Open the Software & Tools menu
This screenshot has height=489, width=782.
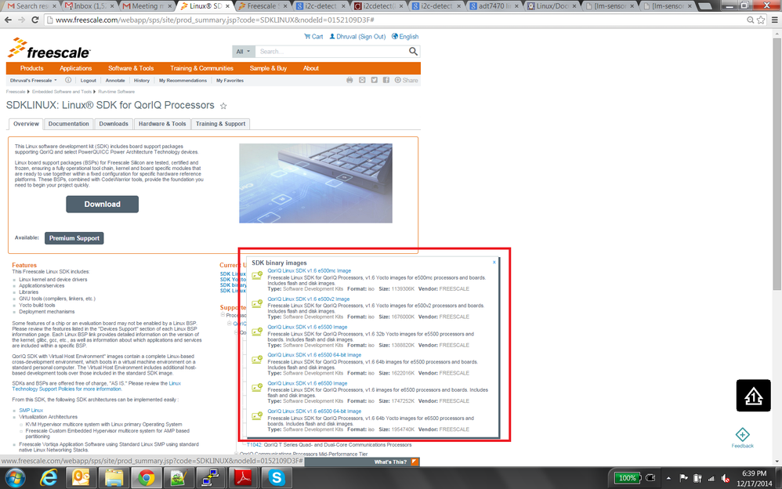point(131,68)
